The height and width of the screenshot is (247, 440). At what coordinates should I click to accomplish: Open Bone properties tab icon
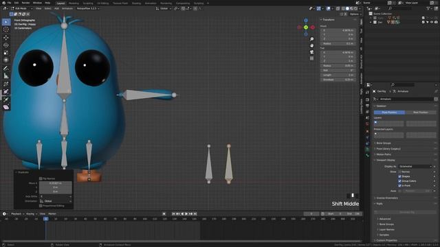367,155
